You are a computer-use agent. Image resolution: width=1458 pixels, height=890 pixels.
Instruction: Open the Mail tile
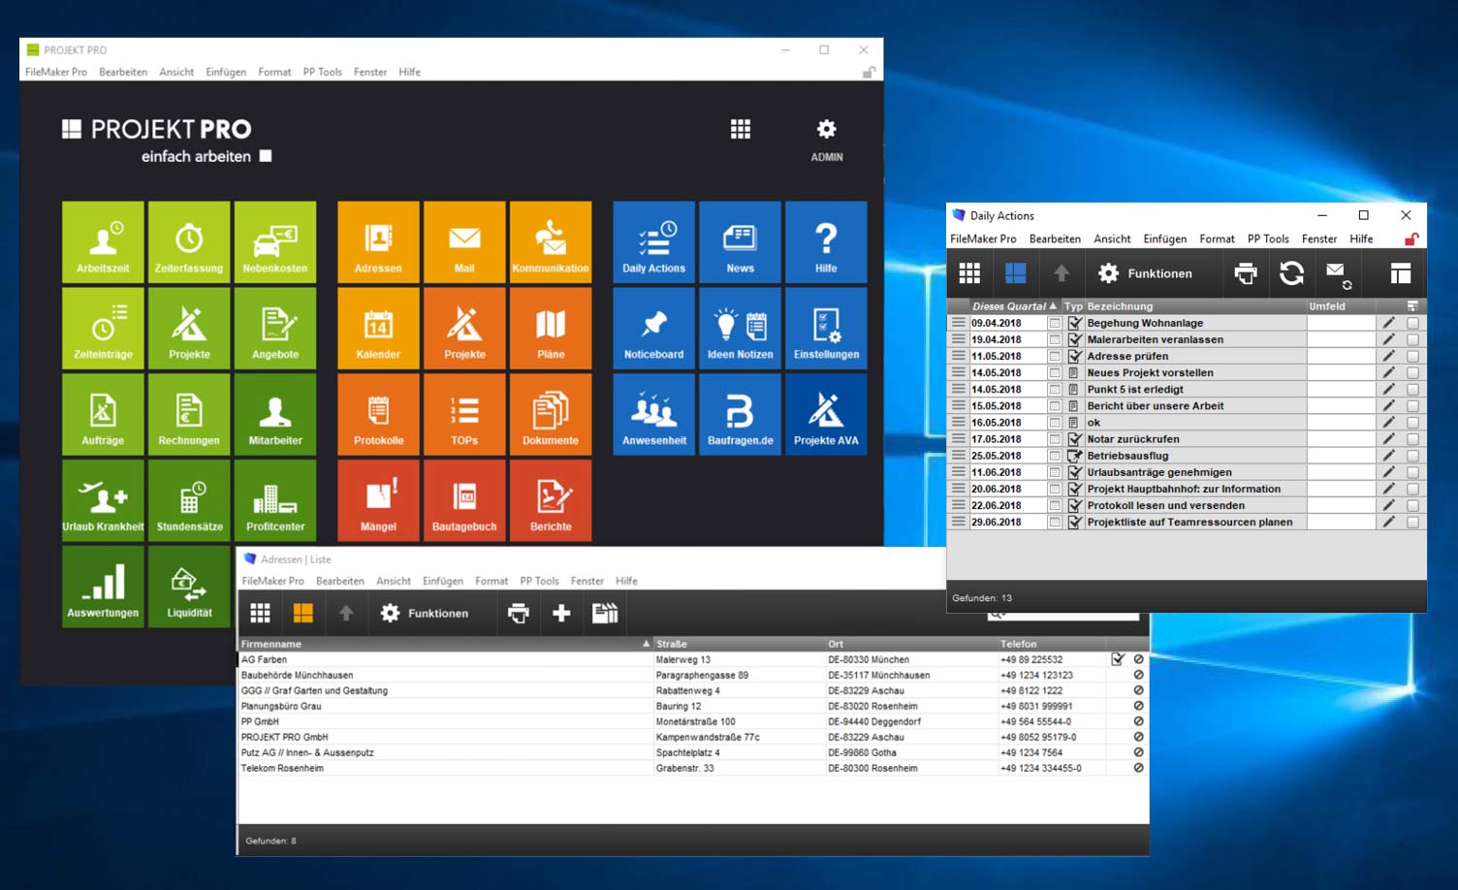464,242
